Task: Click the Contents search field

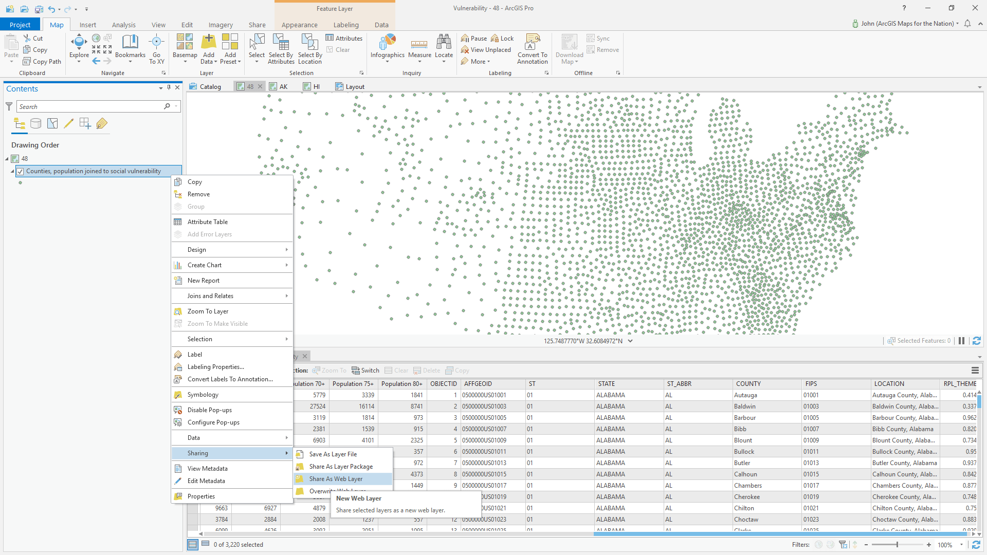Action: 90,106
